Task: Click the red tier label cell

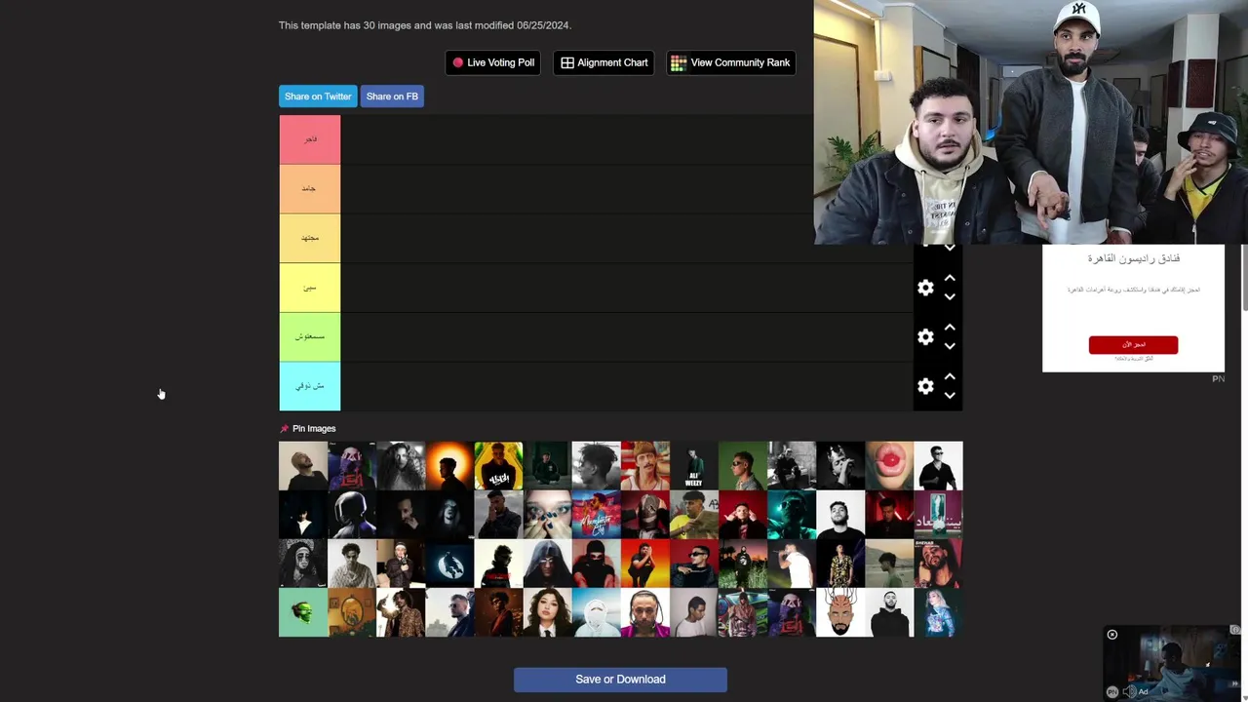Action: pyautogui.click(x=310, y=139)
